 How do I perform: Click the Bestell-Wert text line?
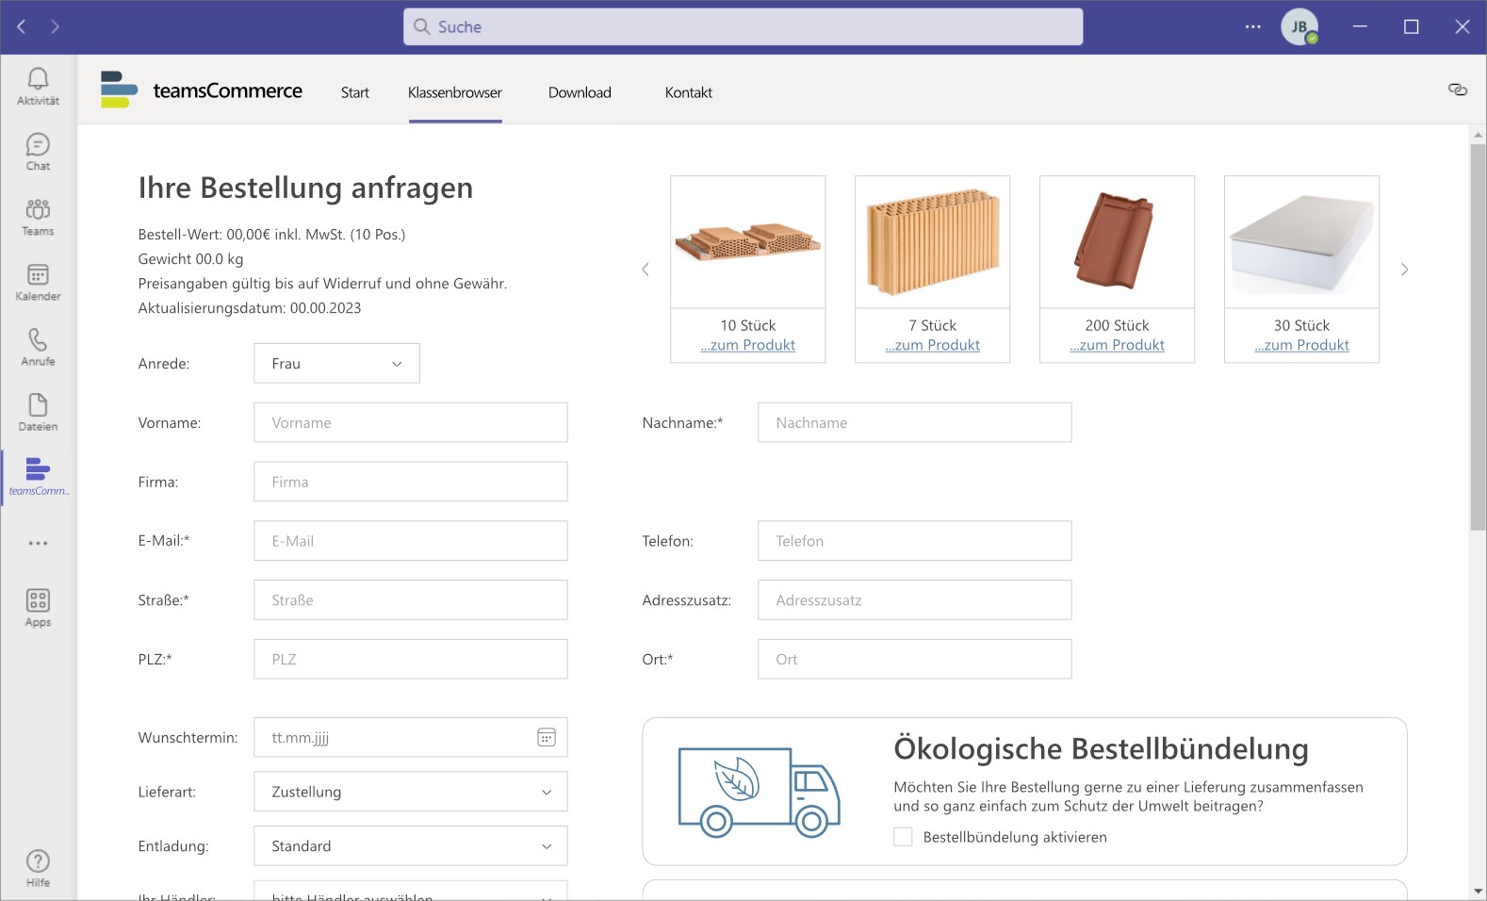[271, 235]
